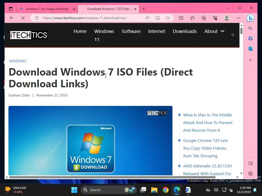Open Immersive Reader icon in address bar
This screenshot has height=196, width=262.
pos(157,18)
